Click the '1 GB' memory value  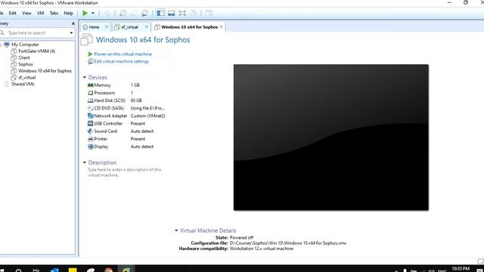tap(135, 85)
